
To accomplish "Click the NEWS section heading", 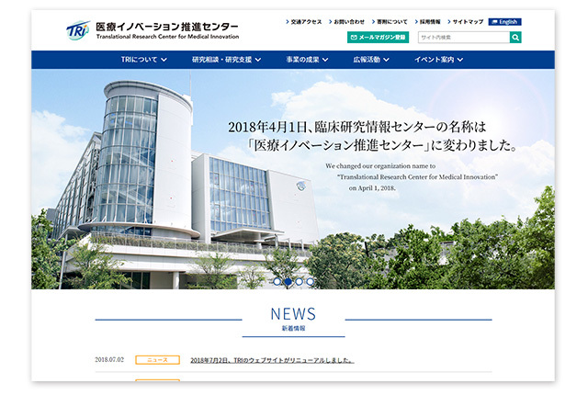I will coord(293,314).
